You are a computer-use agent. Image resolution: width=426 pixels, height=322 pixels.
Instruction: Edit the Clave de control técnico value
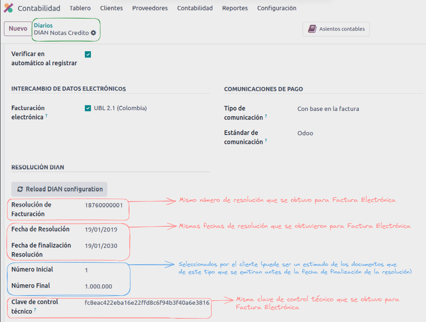(147, 303)
